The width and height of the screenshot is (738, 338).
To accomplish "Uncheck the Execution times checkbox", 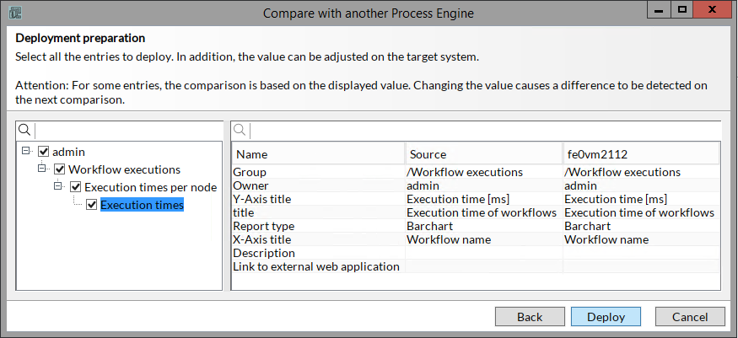I will click(x=92, y=205).
